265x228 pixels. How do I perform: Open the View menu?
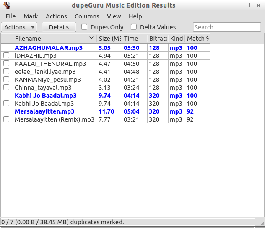click(x=114, y=16)
